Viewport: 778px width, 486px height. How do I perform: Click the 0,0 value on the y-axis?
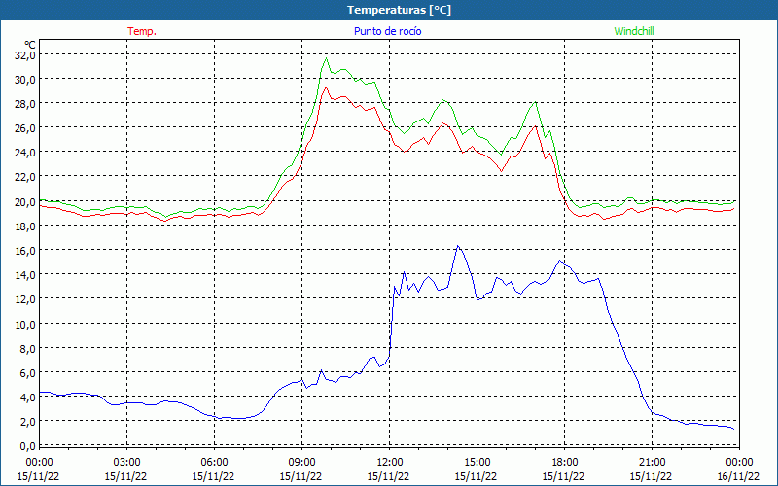point(27,446)
